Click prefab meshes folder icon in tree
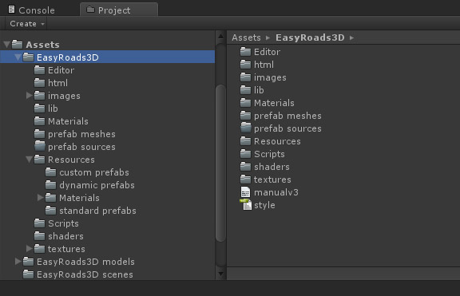 [x=39, y=134]
